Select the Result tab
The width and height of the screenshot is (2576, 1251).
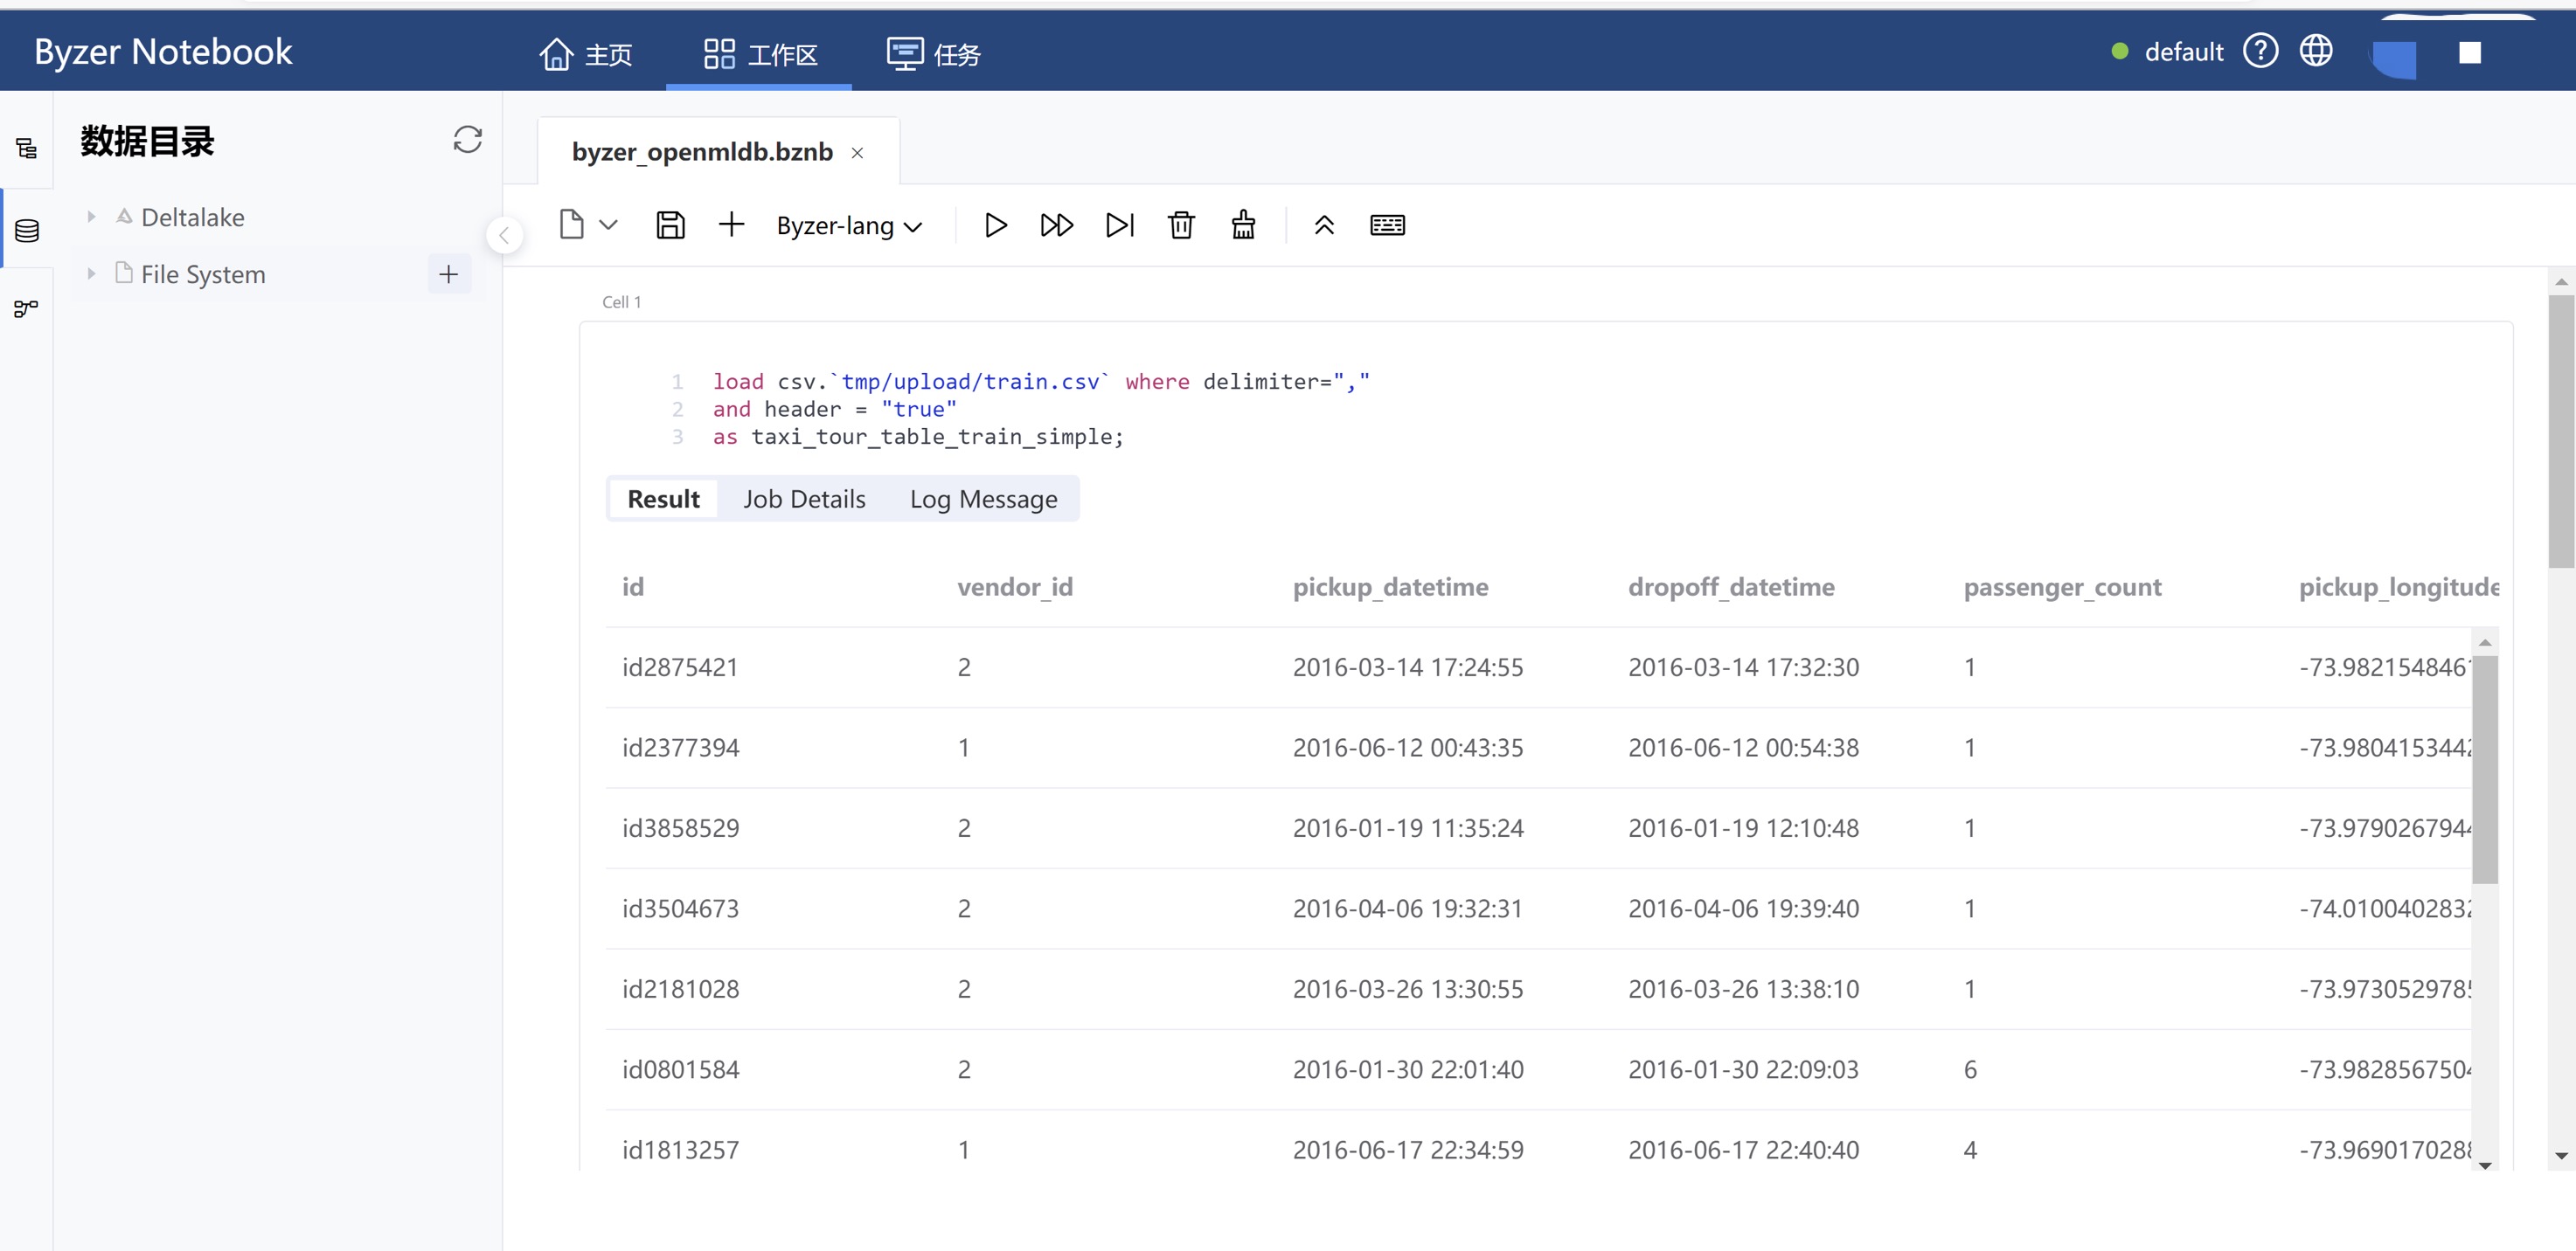point(663,499)
